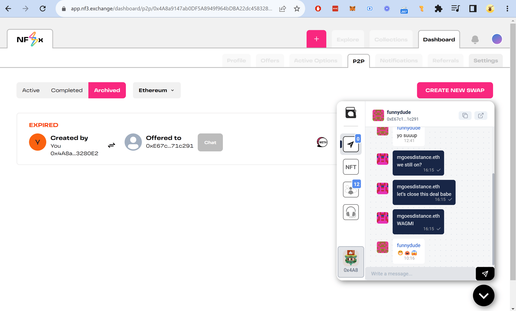The width and height of the screenshot is (516, 311).
Task: Go to the Explore tab
Action: point(348,39)
